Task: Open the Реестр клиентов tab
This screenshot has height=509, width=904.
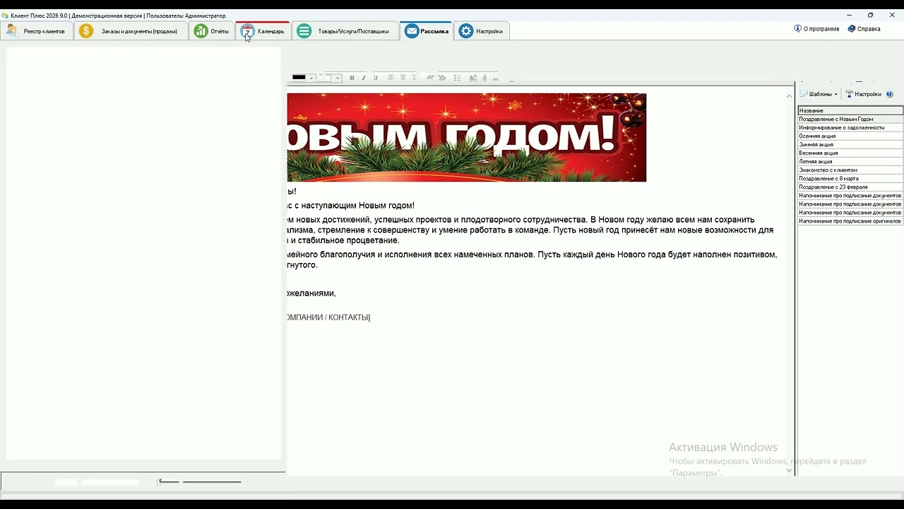Action: point(37,31)
